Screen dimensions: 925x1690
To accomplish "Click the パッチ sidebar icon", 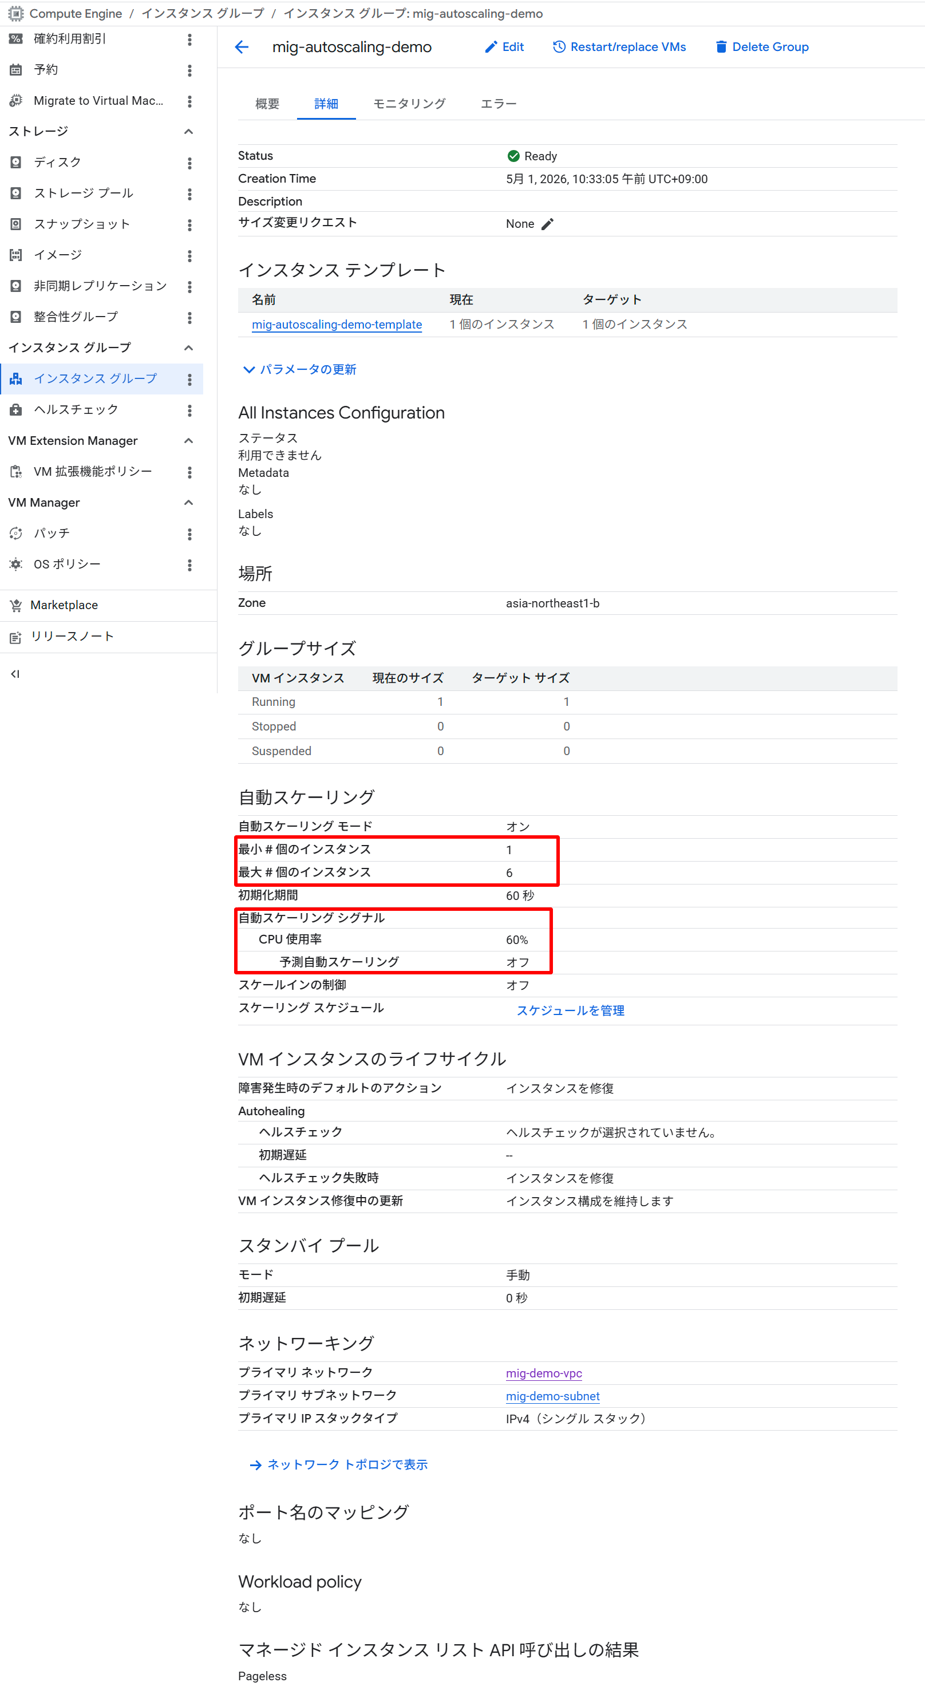I will click(x=16, y=534).
